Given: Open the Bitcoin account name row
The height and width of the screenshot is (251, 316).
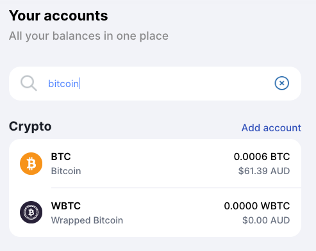Looking at the screenshot, I should 66,171.
